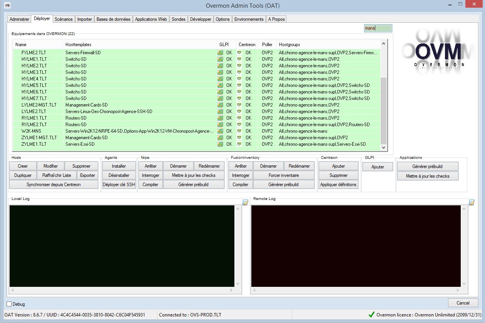Enable the Debug checkbox
This screenshot has height=323, width=485.
click(x=10, y=304)
